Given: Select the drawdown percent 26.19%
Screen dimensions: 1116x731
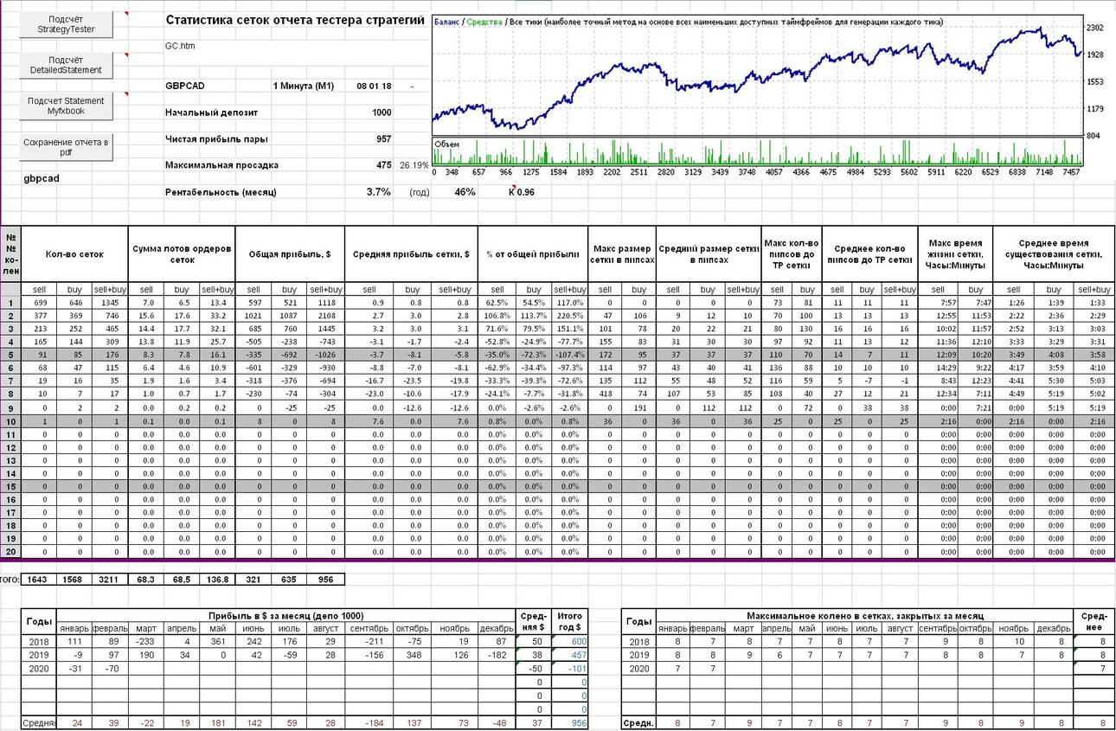Looking at the screenshot, I should (x=414, y=165).
